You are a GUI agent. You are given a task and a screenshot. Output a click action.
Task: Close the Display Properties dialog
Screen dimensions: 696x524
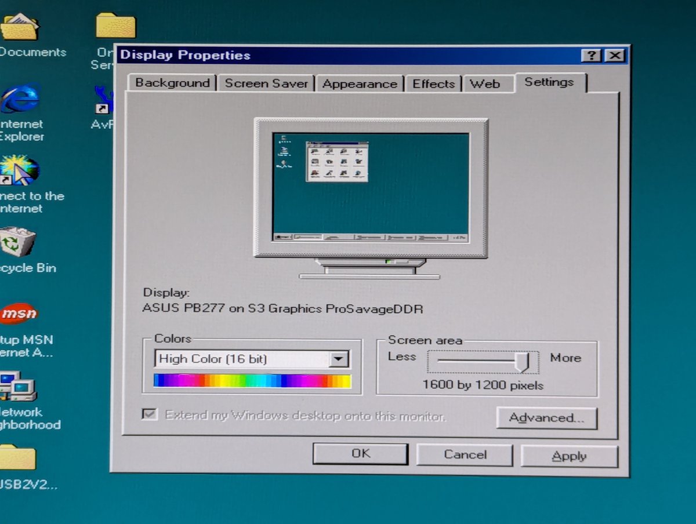614,56
